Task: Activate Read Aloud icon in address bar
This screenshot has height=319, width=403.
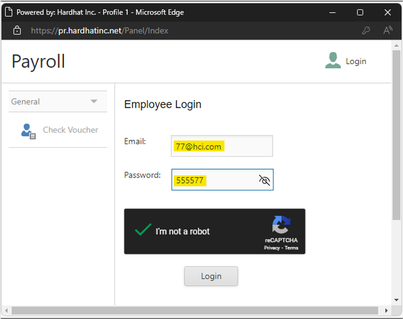Action: coord(388,30)
